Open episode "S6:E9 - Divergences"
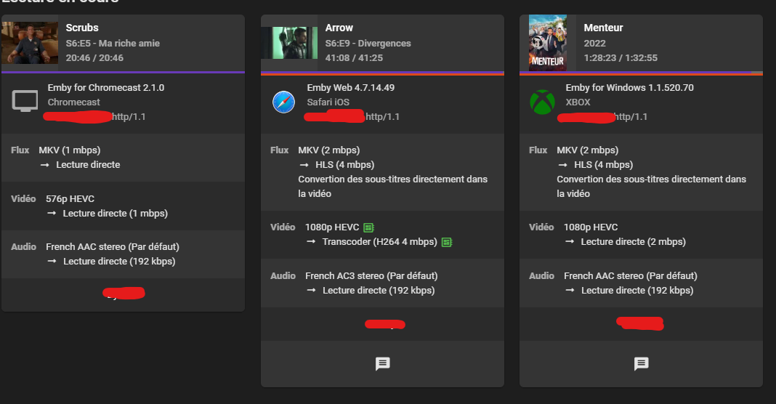 tap(368, 43)
